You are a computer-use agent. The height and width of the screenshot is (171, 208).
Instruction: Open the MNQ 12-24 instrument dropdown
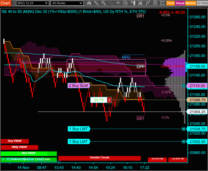point(33,3)
